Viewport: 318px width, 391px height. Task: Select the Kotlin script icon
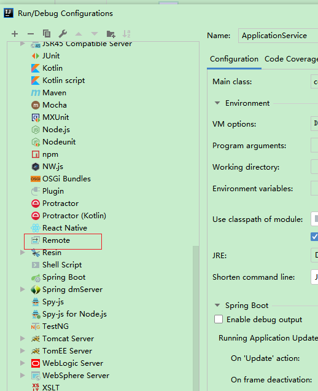pos(36,81)
